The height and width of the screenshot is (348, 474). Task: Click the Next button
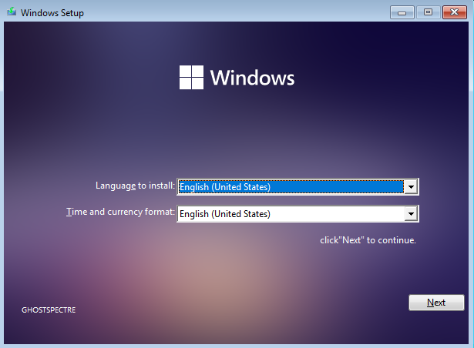coord(436,303)
